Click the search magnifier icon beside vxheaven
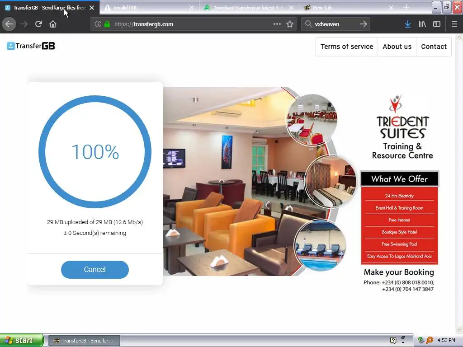 coord(308,24)
